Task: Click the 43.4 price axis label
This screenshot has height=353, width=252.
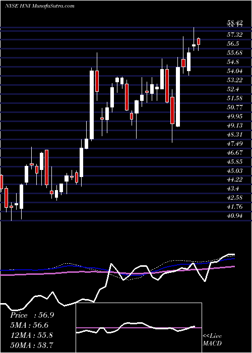Action: 233,189
